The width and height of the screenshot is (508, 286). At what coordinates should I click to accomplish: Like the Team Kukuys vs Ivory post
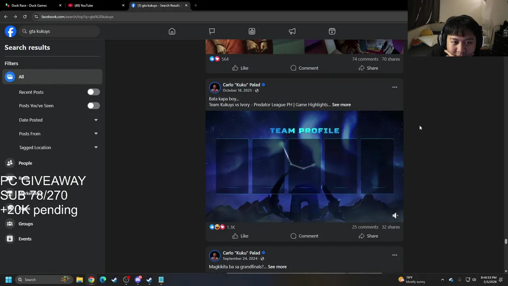click(241, 236)
